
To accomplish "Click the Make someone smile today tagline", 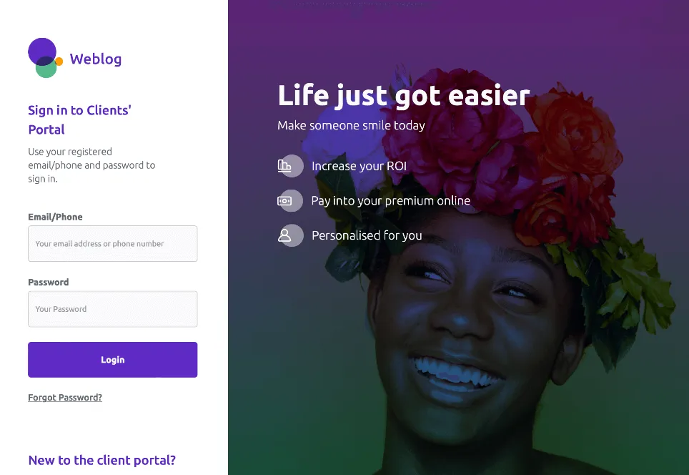I will [351, 126].
